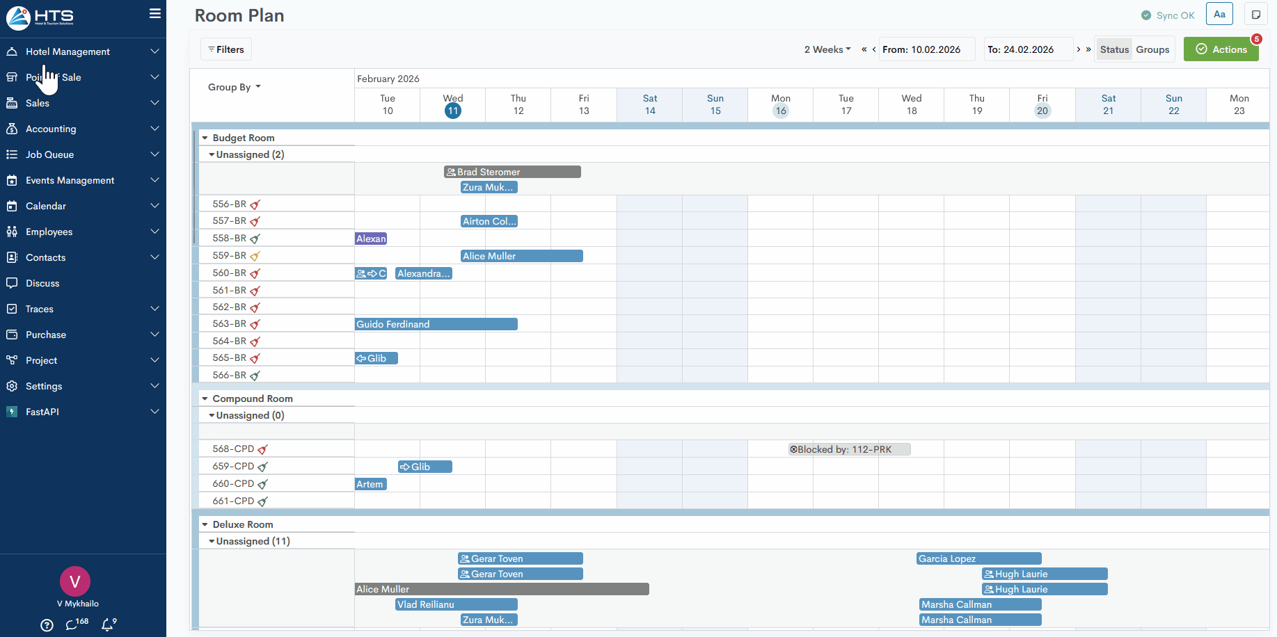Open the Filters button

[x=226, y=49]
